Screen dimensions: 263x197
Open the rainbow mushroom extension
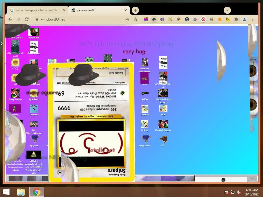pos(179,19)
